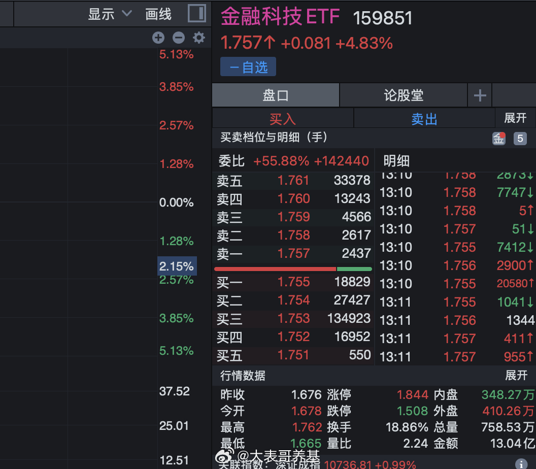Viewport: 536px width, 469px height.
Task: Click the 卖出 sell button
Action: [x=424, y=119]
